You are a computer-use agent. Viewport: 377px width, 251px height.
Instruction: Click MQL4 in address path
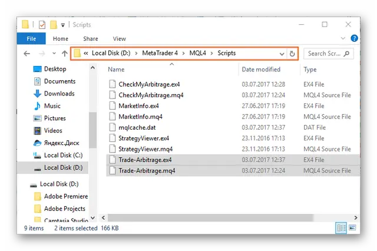[198, 53]
